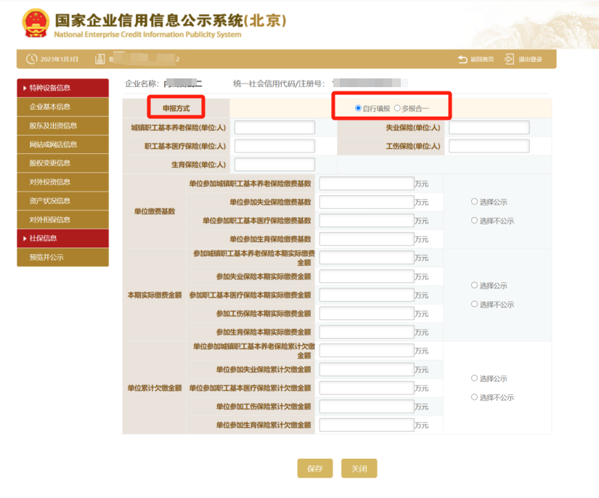Click the user profile icon in top bar
The height and width of the screenshot is (498, 599).
point(99,59)
